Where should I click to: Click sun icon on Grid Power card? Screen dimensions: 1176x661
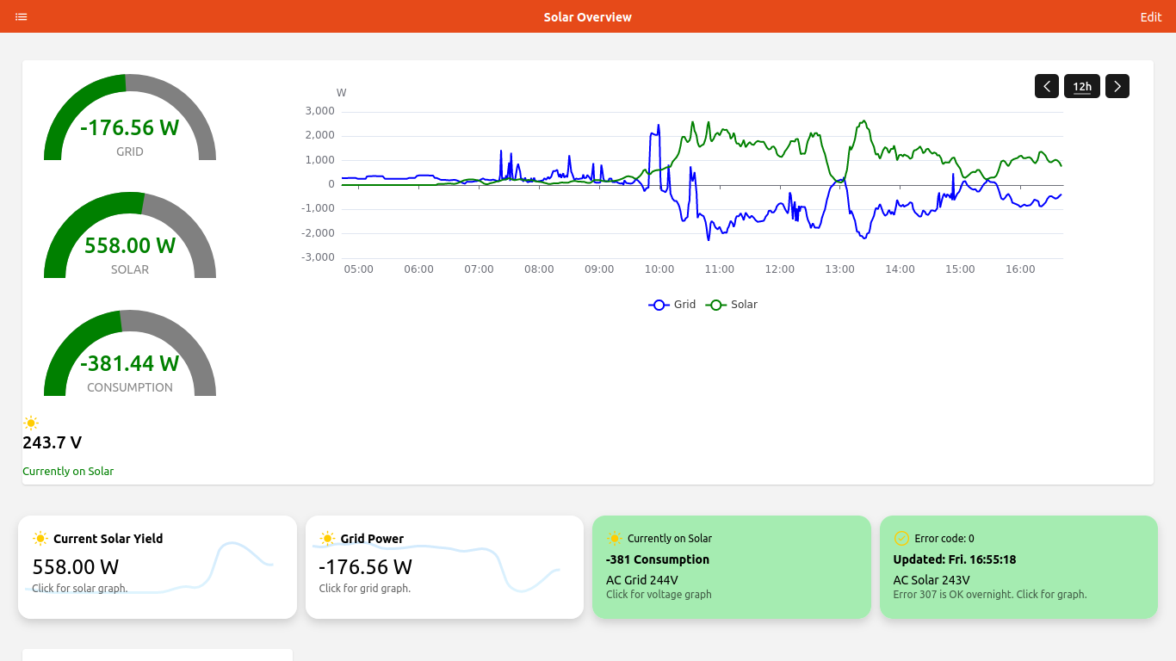[x=327, y=539]
